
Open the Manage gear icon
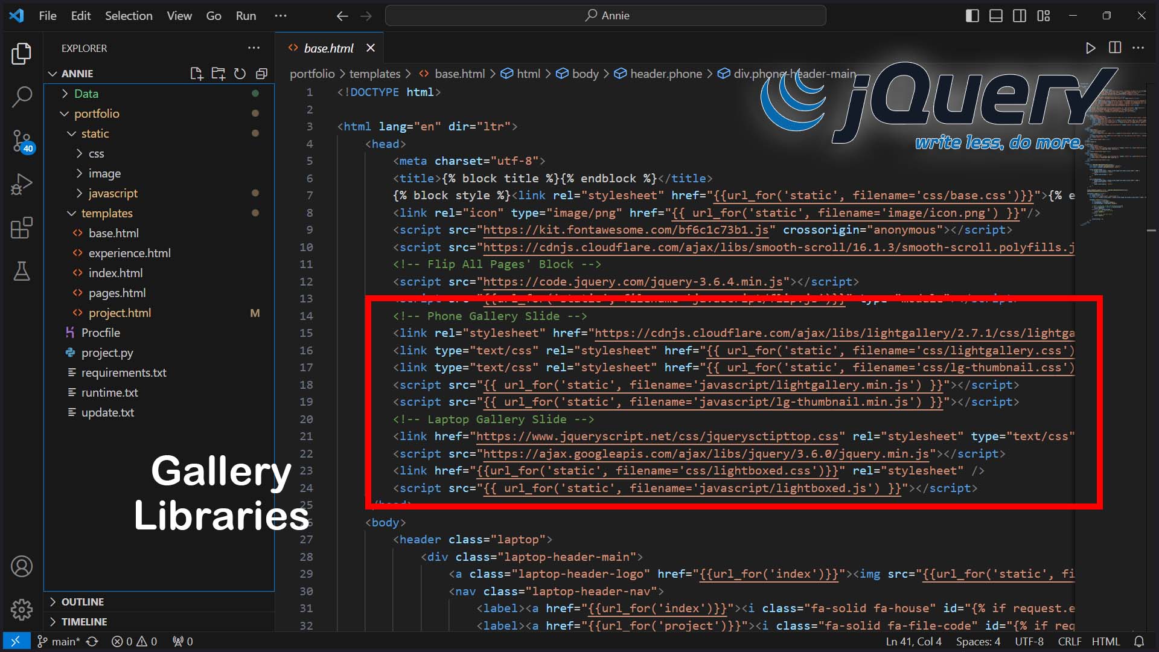click(x=22, y=610)
